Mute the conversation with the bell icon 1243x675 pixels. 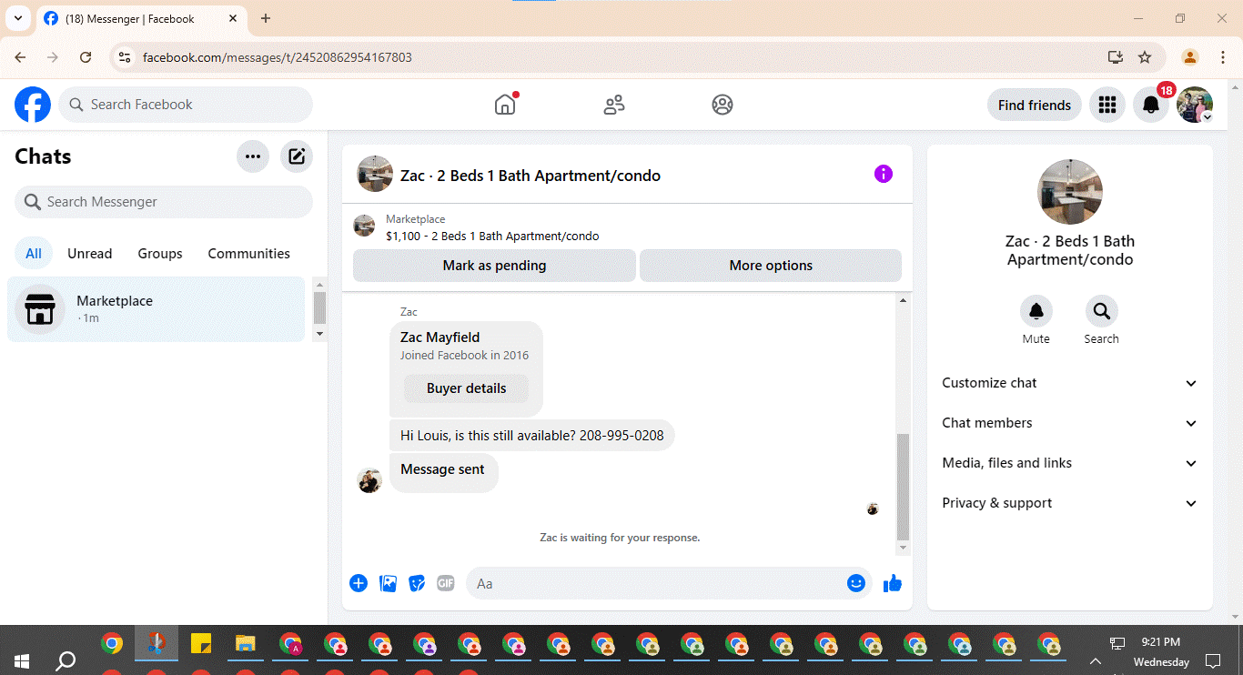(x=1036, y=311)
